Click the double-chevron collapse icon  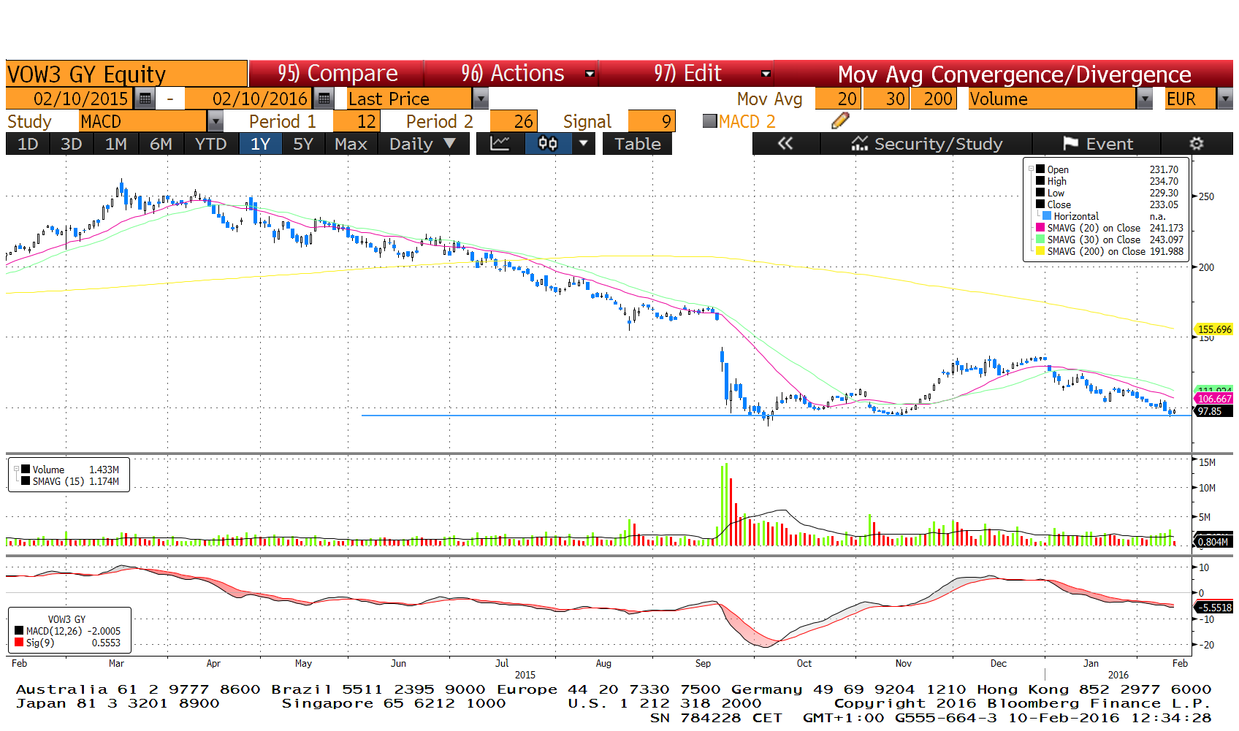tap(785, 144)
